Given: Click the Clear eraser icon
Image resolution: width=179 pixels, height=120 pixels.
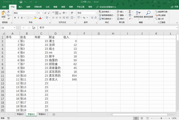Looking at the screenshot, I should pyautogui.click(x=130, y=19).
